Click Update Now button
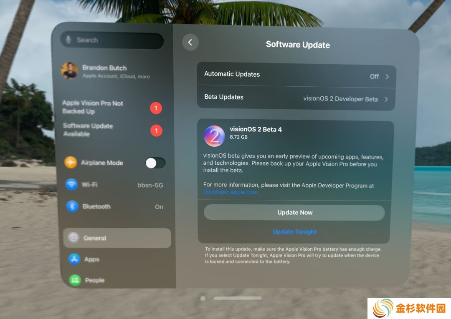This screenshot has width=451, height=319. [x=294, y=213]
